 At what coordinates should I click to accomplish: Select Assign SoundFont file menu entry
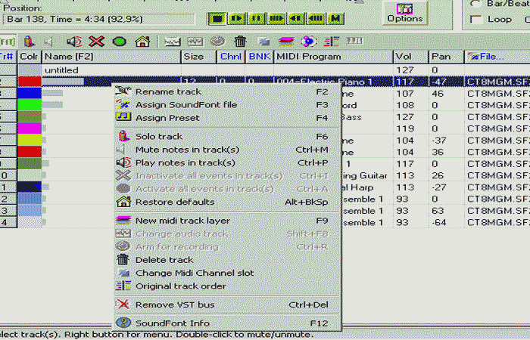[185, 104]
